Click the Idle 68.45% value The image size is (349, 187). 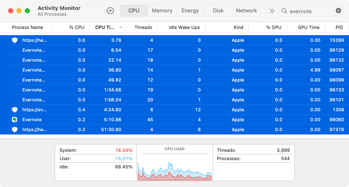(124, 167)
